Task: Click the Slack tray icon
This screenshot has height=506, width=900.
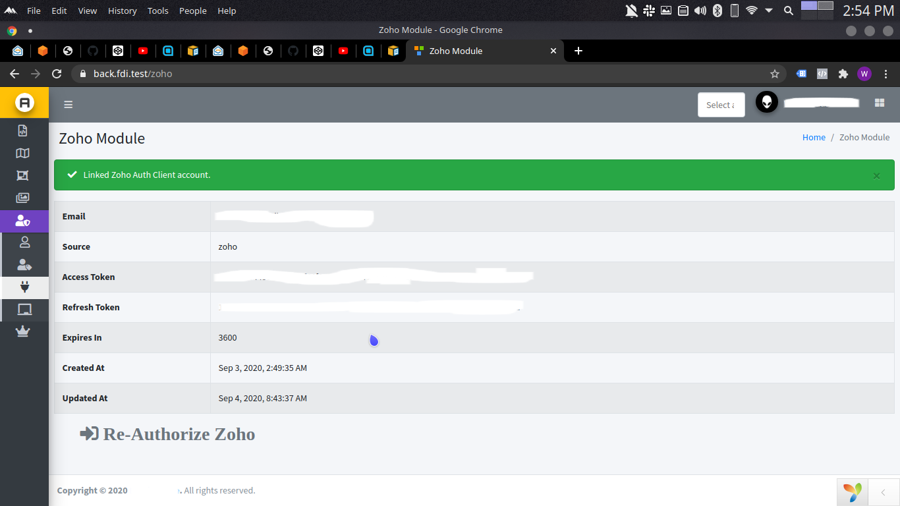Action: (x=649, y=11)
